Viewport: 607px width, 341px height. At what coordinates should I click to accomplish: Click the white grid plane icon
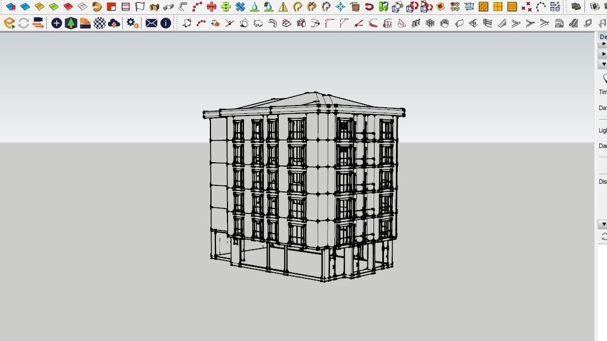pos(83,7)
